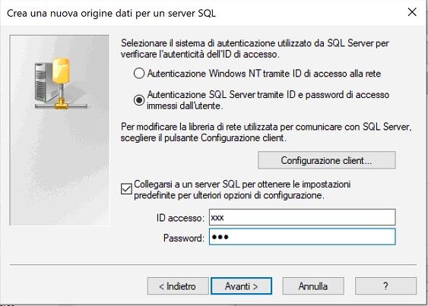Cancel the wizard with Annulla
Image resolution: width=428 pixels, height=306 pixels.
tap(313, 286)
